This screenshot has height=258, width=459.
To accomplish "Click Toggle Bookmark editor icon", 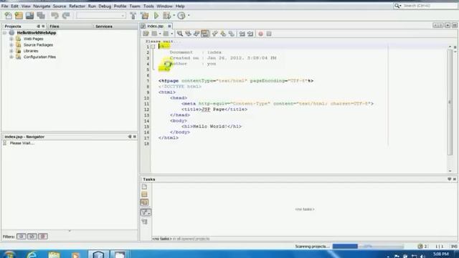I will pyautogui.click(x=232, y=34).
